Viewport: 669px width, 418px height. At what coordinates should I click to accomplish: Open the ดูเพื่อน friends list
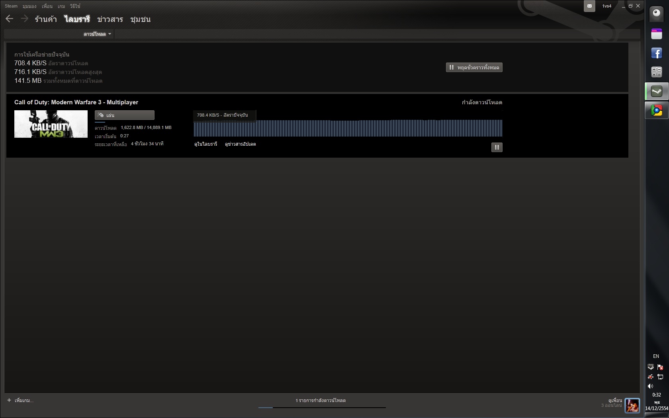point(615,400)
